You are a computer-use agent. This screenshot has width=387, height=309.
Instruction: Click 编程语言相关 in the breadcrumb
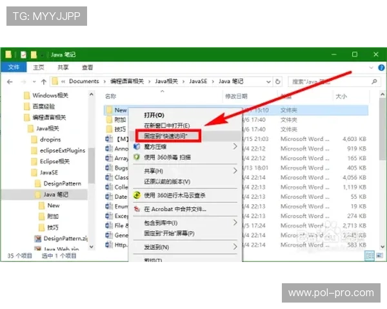coord(127,81)
